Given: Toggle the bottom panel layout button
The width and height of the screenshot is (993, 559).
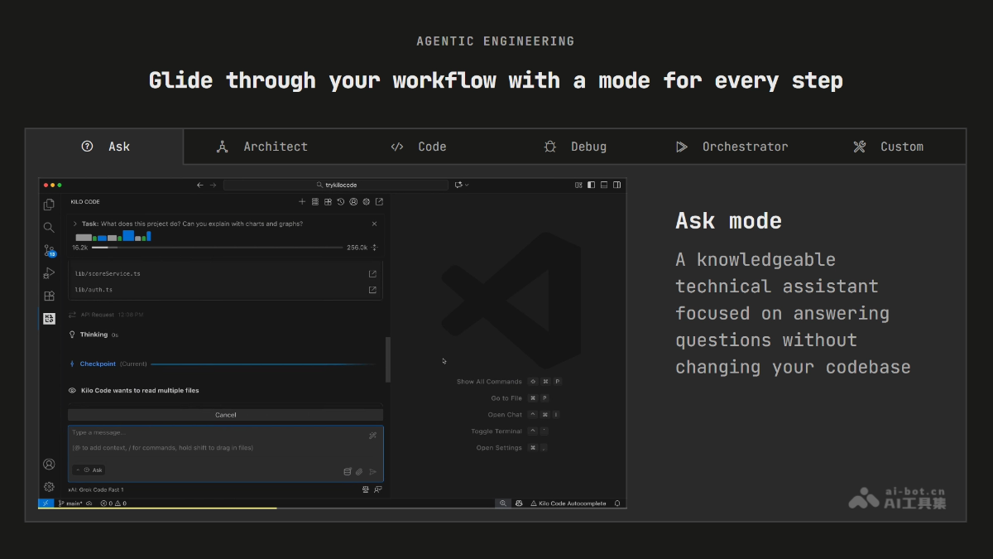Looking at the screenshot, I should click(604, 185).
